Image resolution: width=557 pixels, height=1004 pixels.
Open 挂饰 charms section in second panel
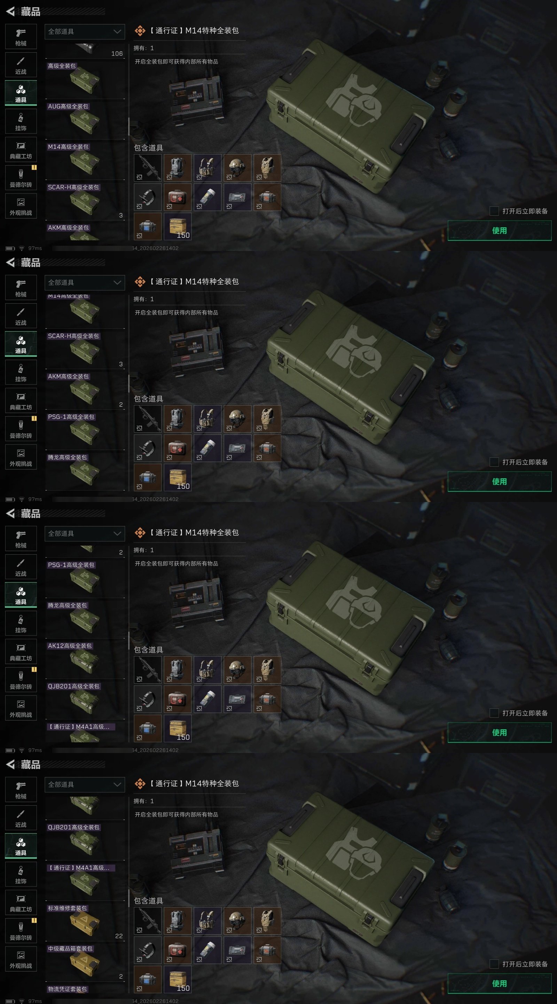tap(21, 372)
